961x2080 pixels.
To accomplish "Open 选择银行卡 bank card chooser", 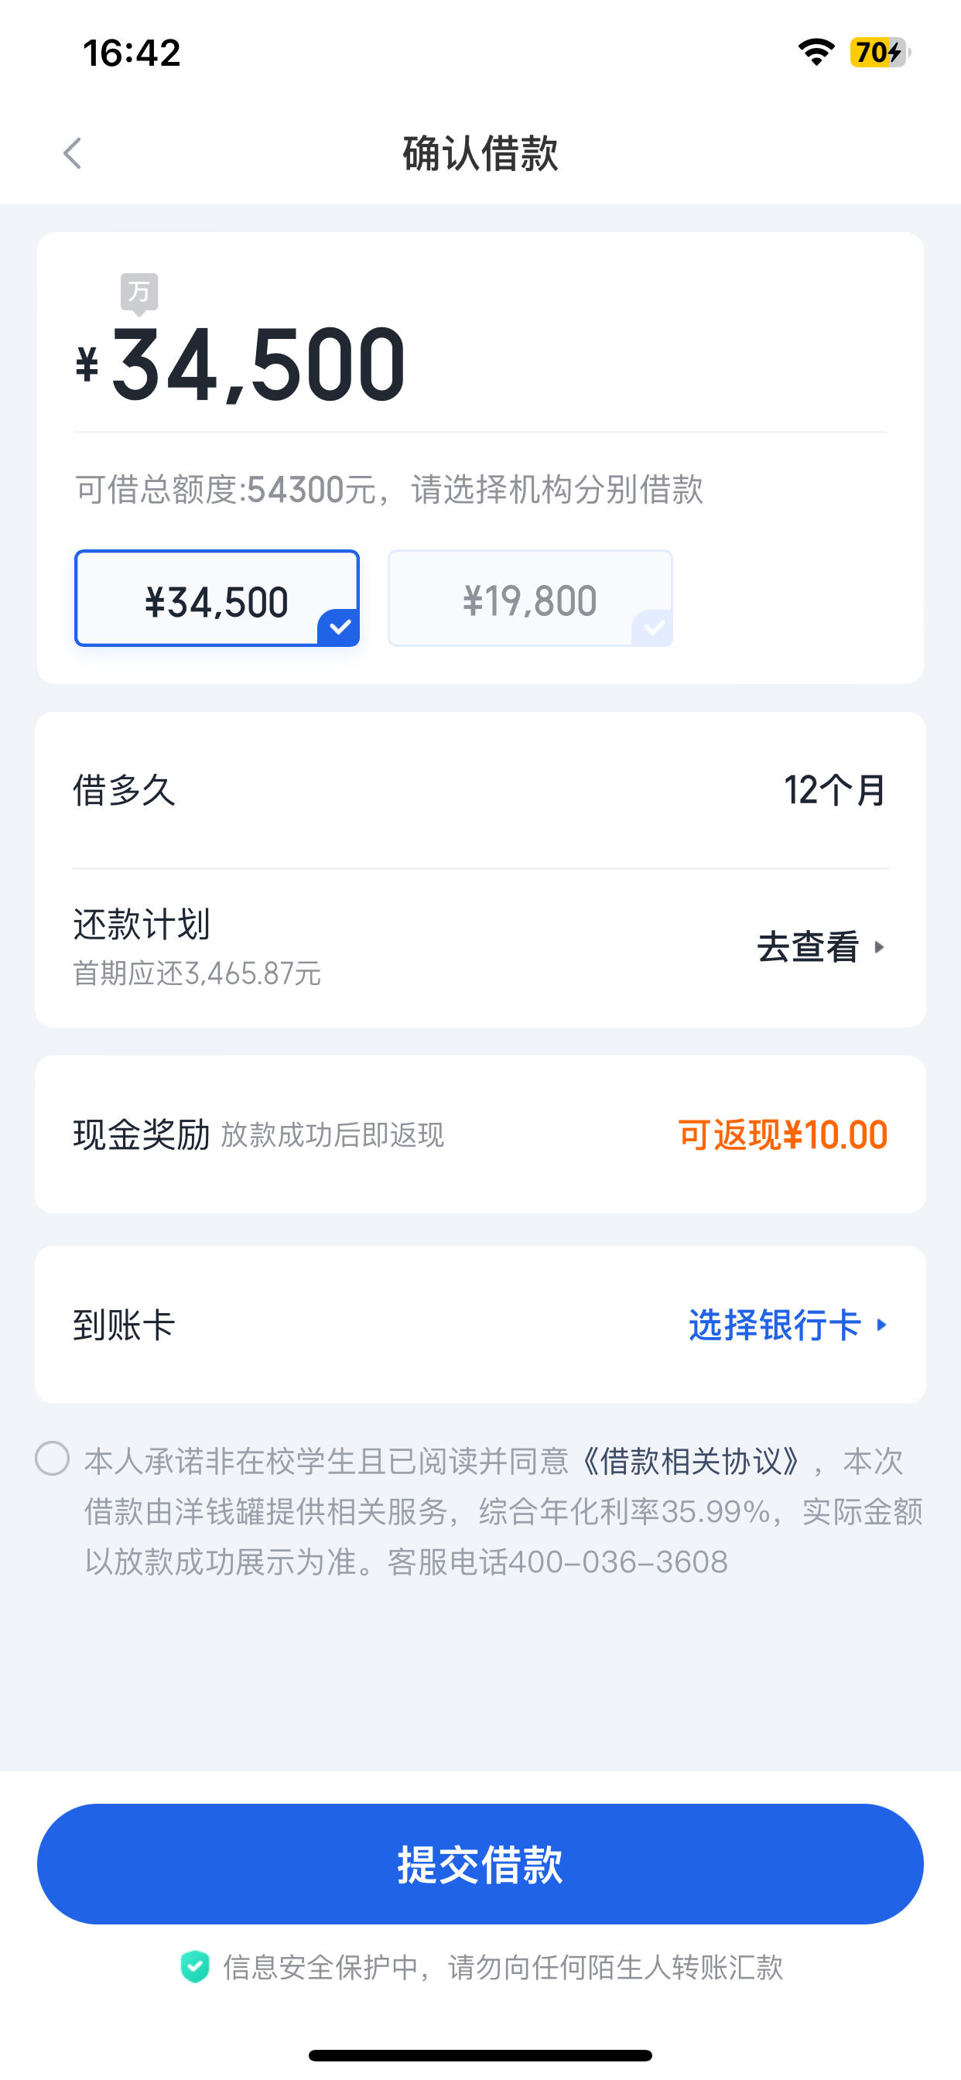I will pyautogui.click(x=788, y=1325).
